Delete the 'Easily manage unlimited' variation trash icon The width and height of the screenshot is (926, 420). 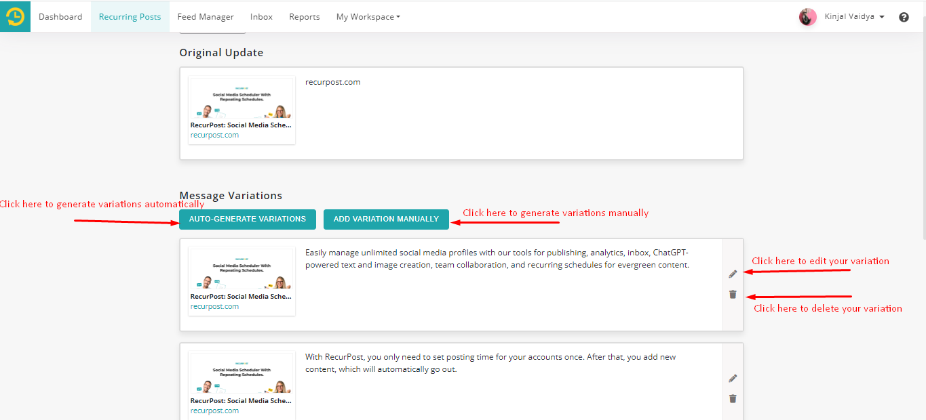pyautogui.click(x=733, y=294)
